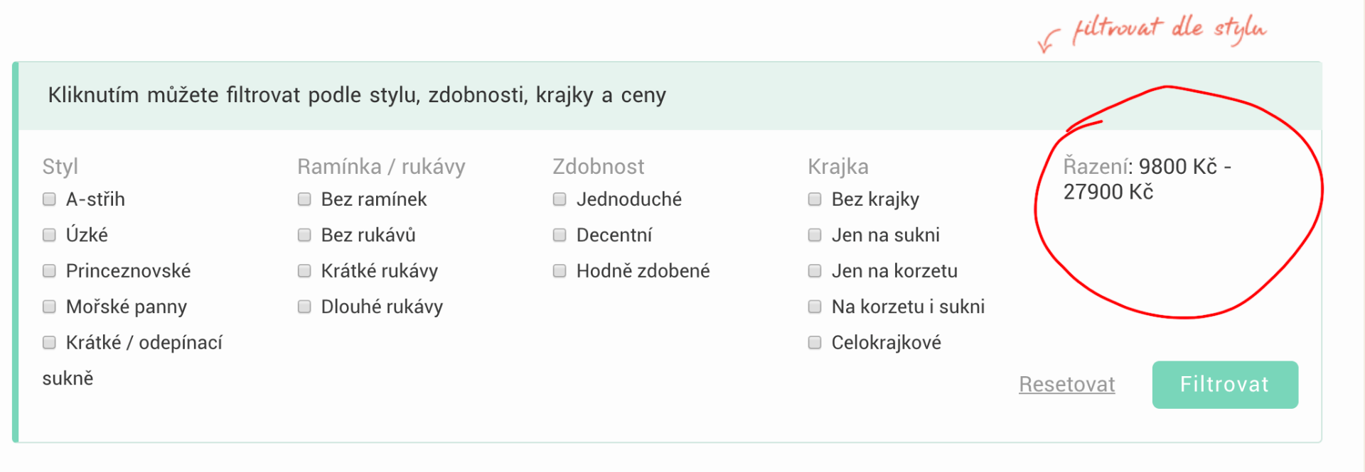
Task: Click the Resetovat link
Action: 1066,385
